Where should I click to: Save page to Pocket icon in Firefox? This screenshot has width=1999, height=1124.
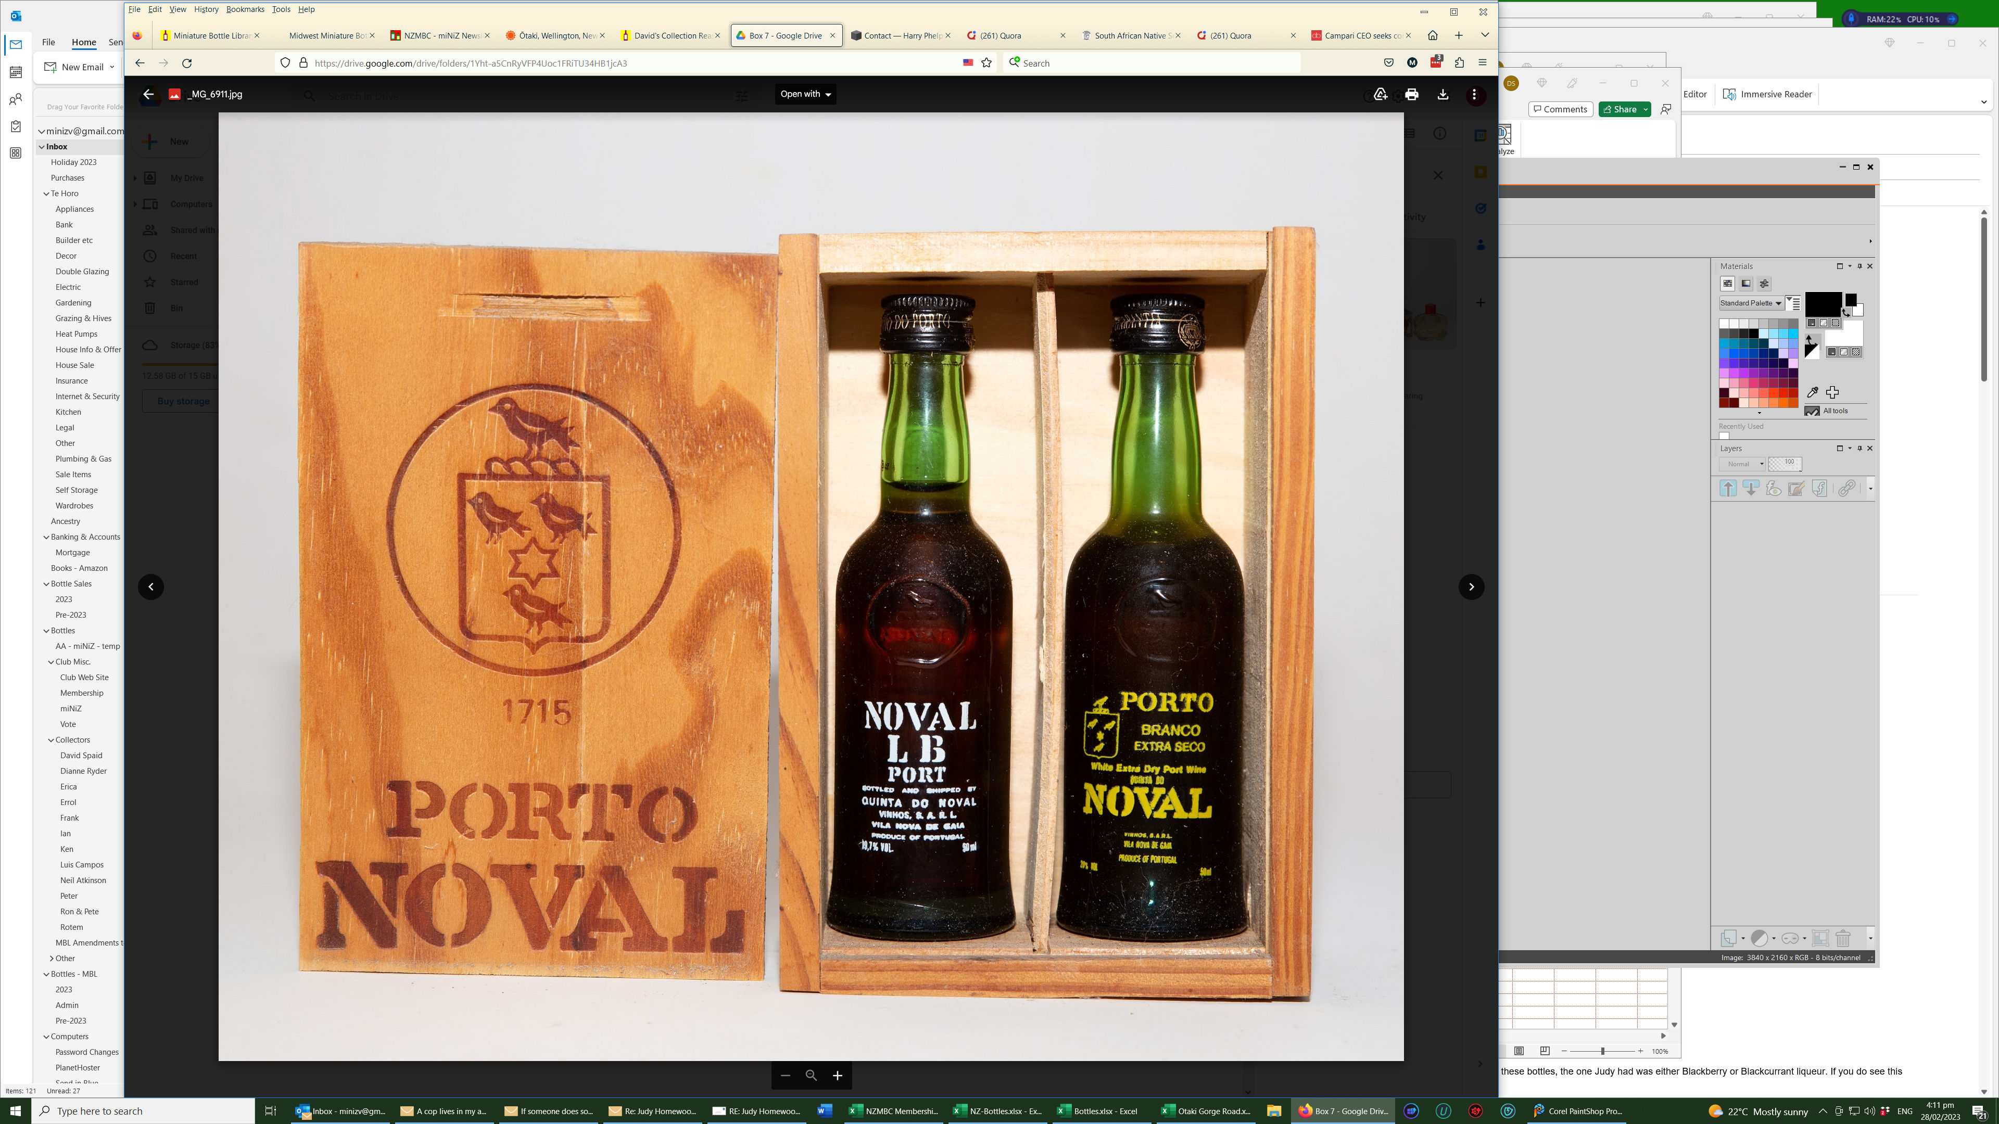pyautogui.click(x=1388, y=63)
